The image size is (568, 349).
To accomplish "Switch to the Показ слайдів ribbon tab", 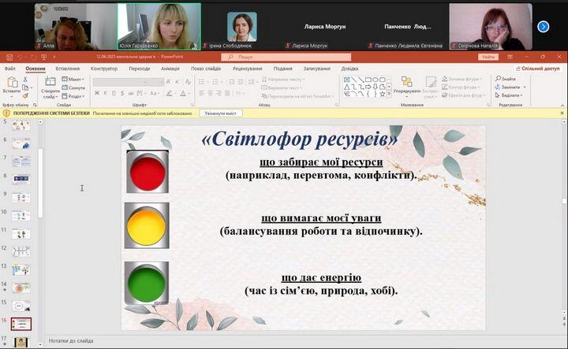I will [206, 69].
